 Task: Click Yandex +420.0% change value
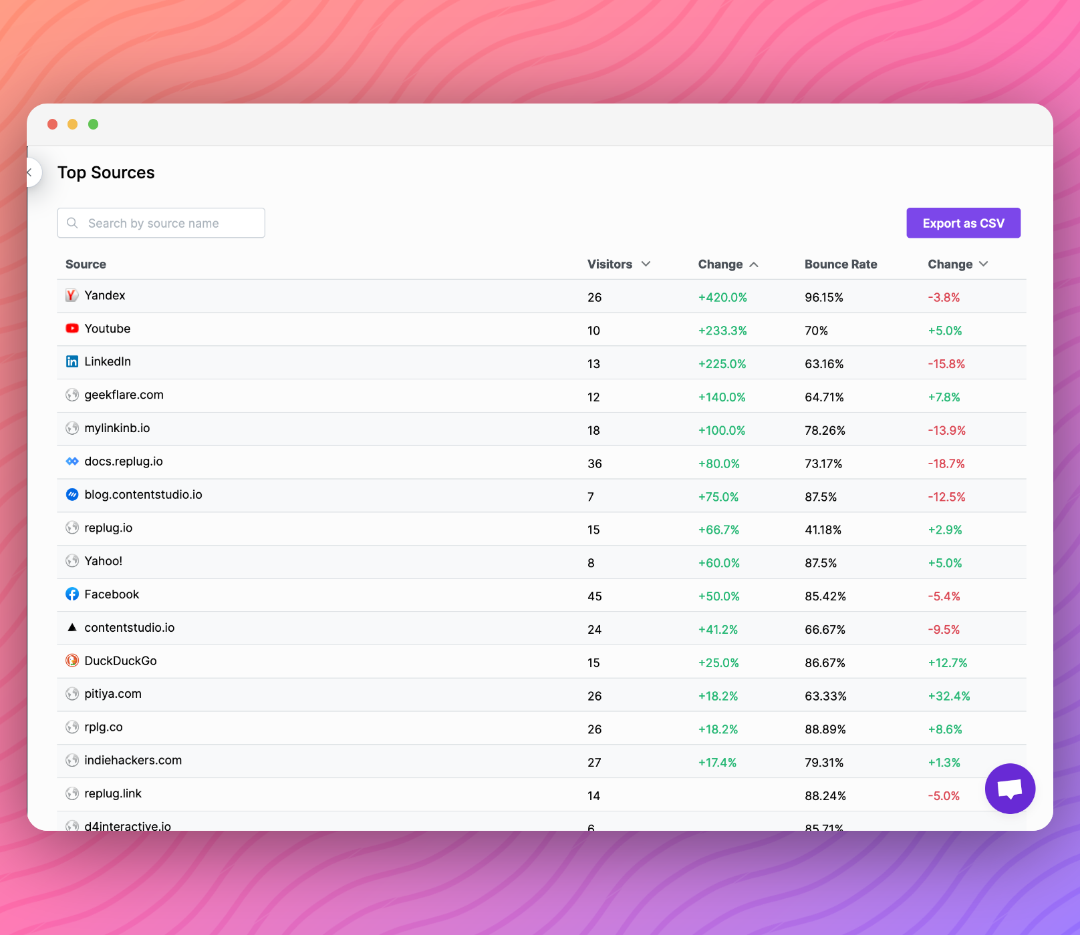722,297
